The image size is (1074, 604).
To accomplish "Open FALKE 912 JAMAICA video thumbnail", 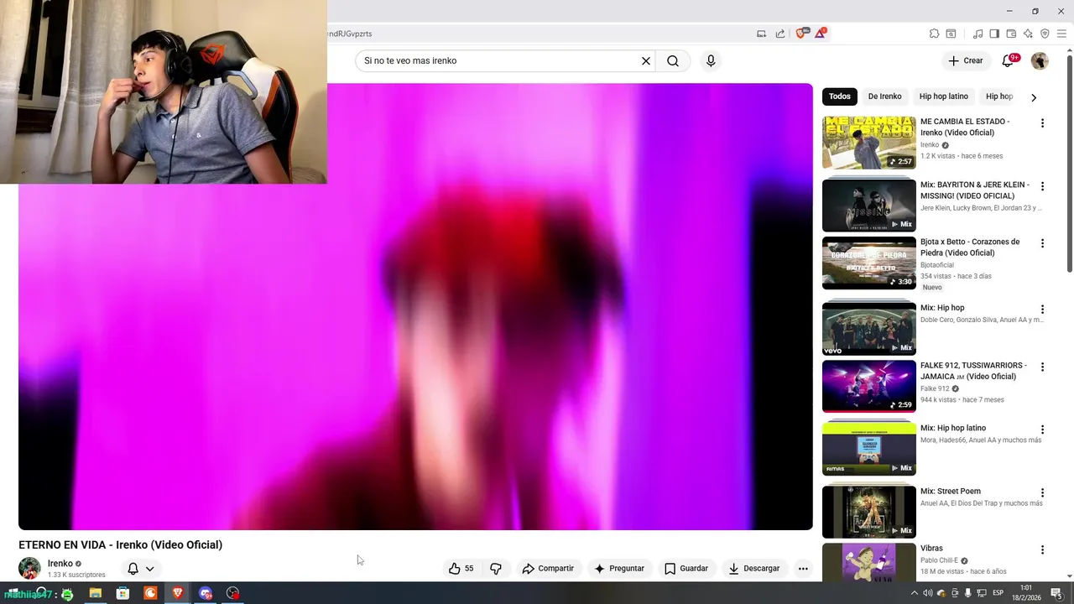I will 869,386.
